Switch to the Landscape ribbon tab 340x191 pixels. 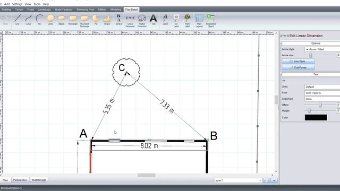pos(44,10)
